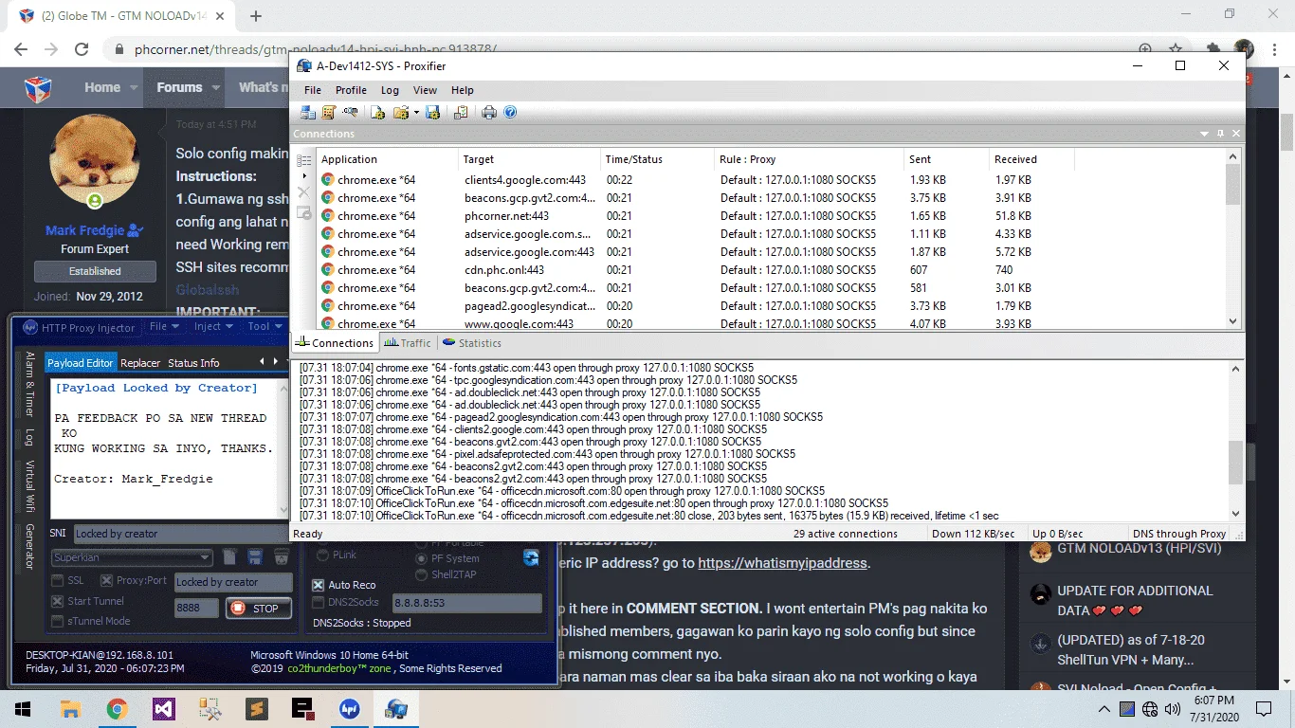Click HTTP Proxy Injector taskbar icon
The width and height of the screenshot is (1295, 728).
[349, 708]
